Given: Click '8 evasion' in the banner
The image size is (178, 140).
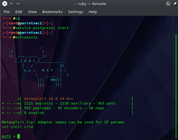Looking at the screenshot, I should point(34,113).
